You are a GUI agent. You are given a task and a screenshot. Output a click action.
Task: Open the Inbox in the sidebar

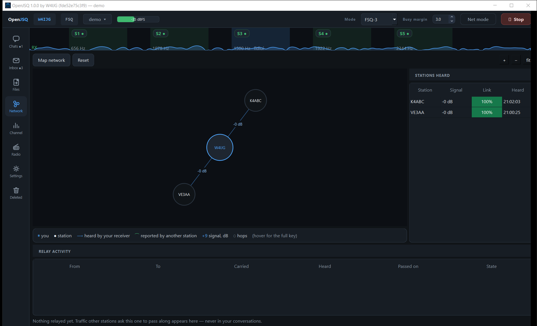(16, 64)
